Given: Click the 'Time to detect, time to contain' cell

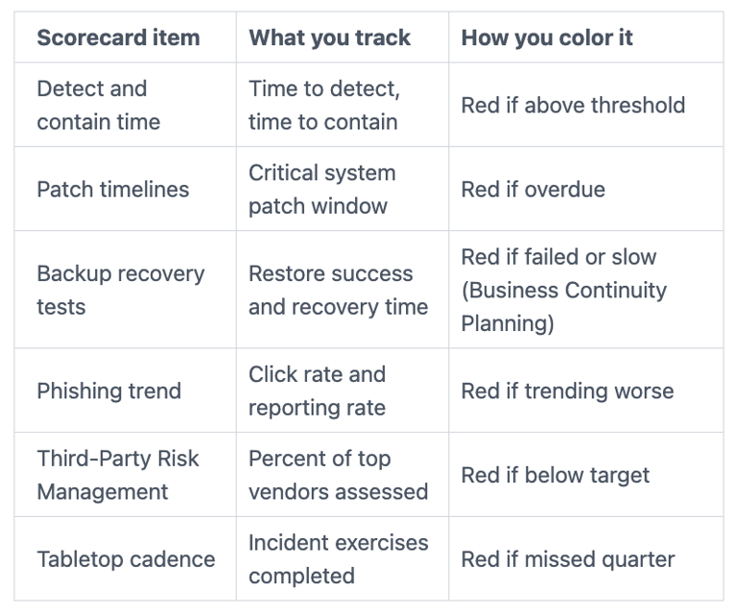Looking at the screenshot, I should tap(323, 106).
